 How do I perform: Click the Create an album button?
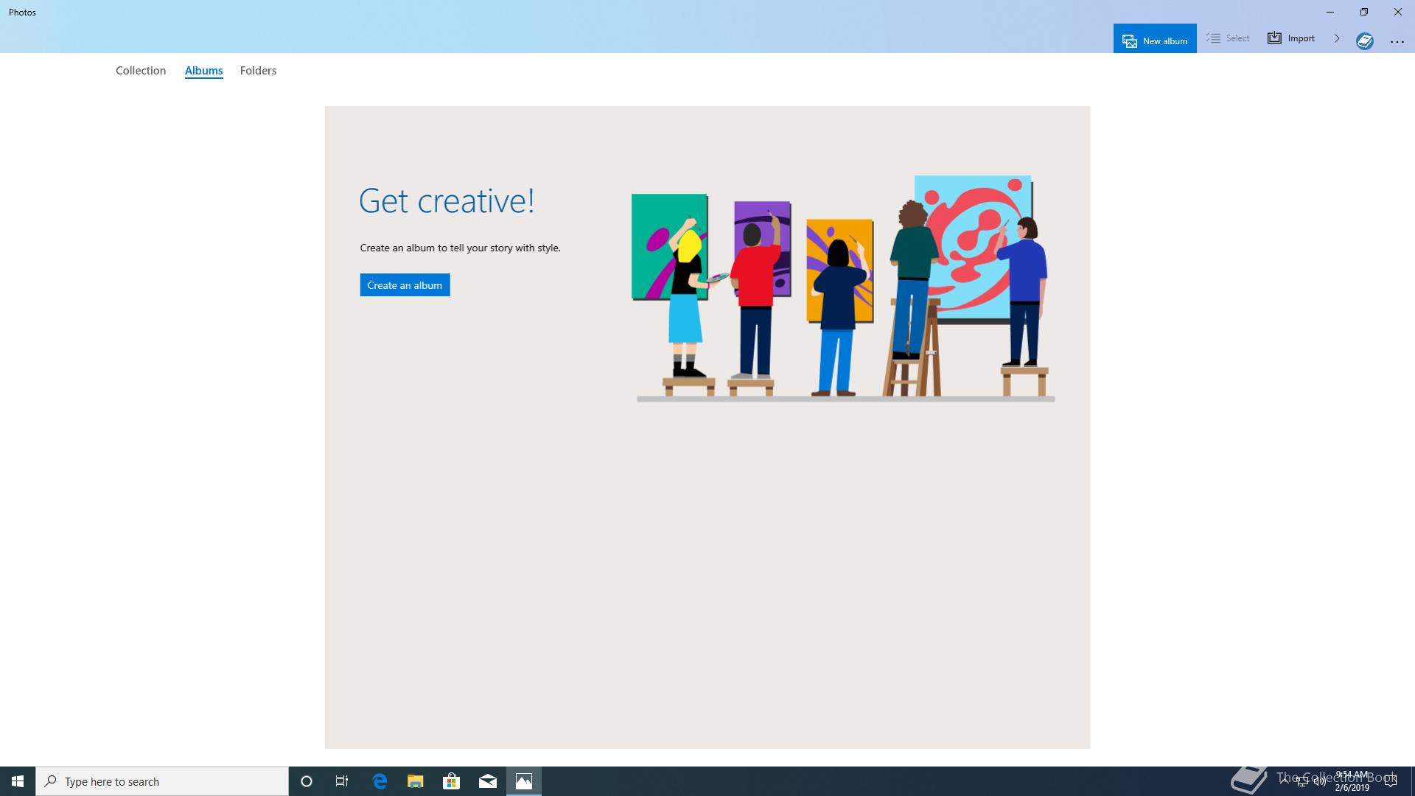[405, 285]
